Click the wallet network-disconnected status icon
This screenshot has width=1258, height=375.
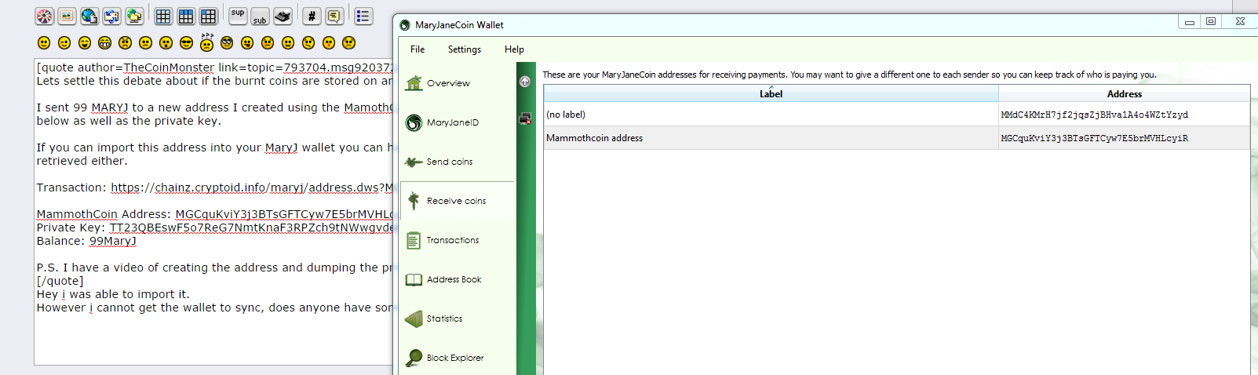(x=525, y=118)
